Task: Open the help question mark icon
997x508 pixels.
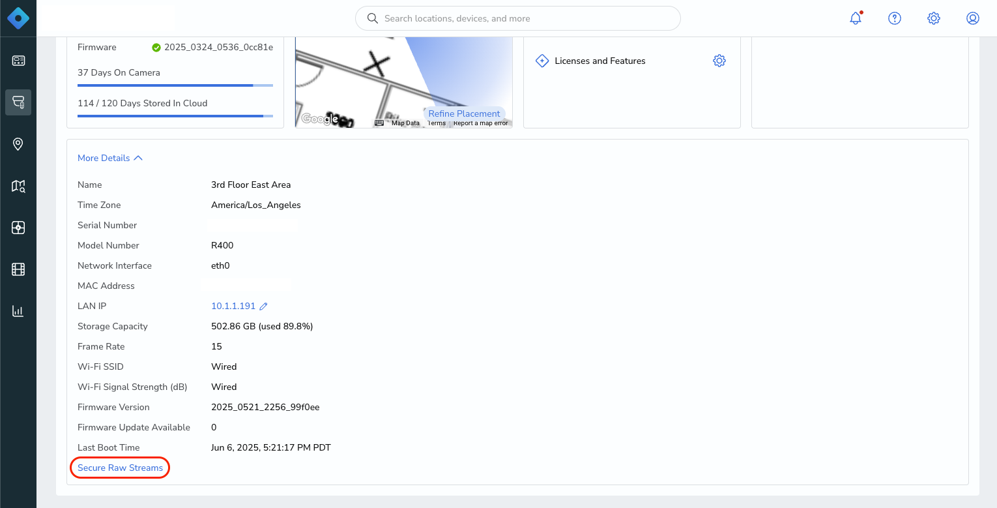Action: [895, 18]
